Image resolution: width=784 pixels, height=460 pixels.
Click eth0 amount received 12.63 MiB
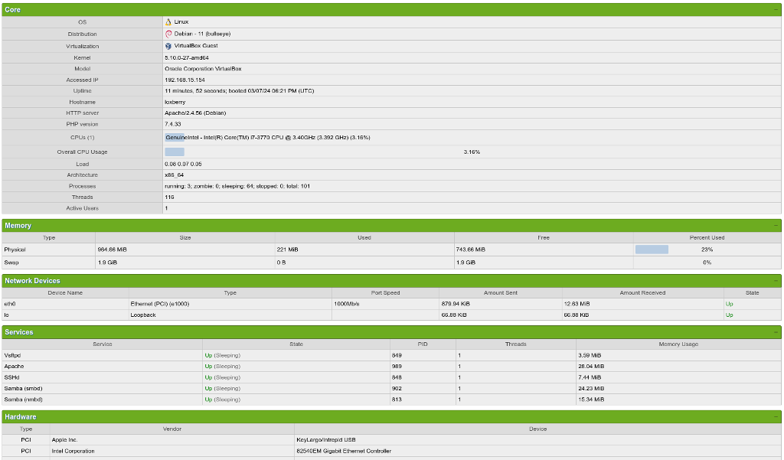point(577,304)
